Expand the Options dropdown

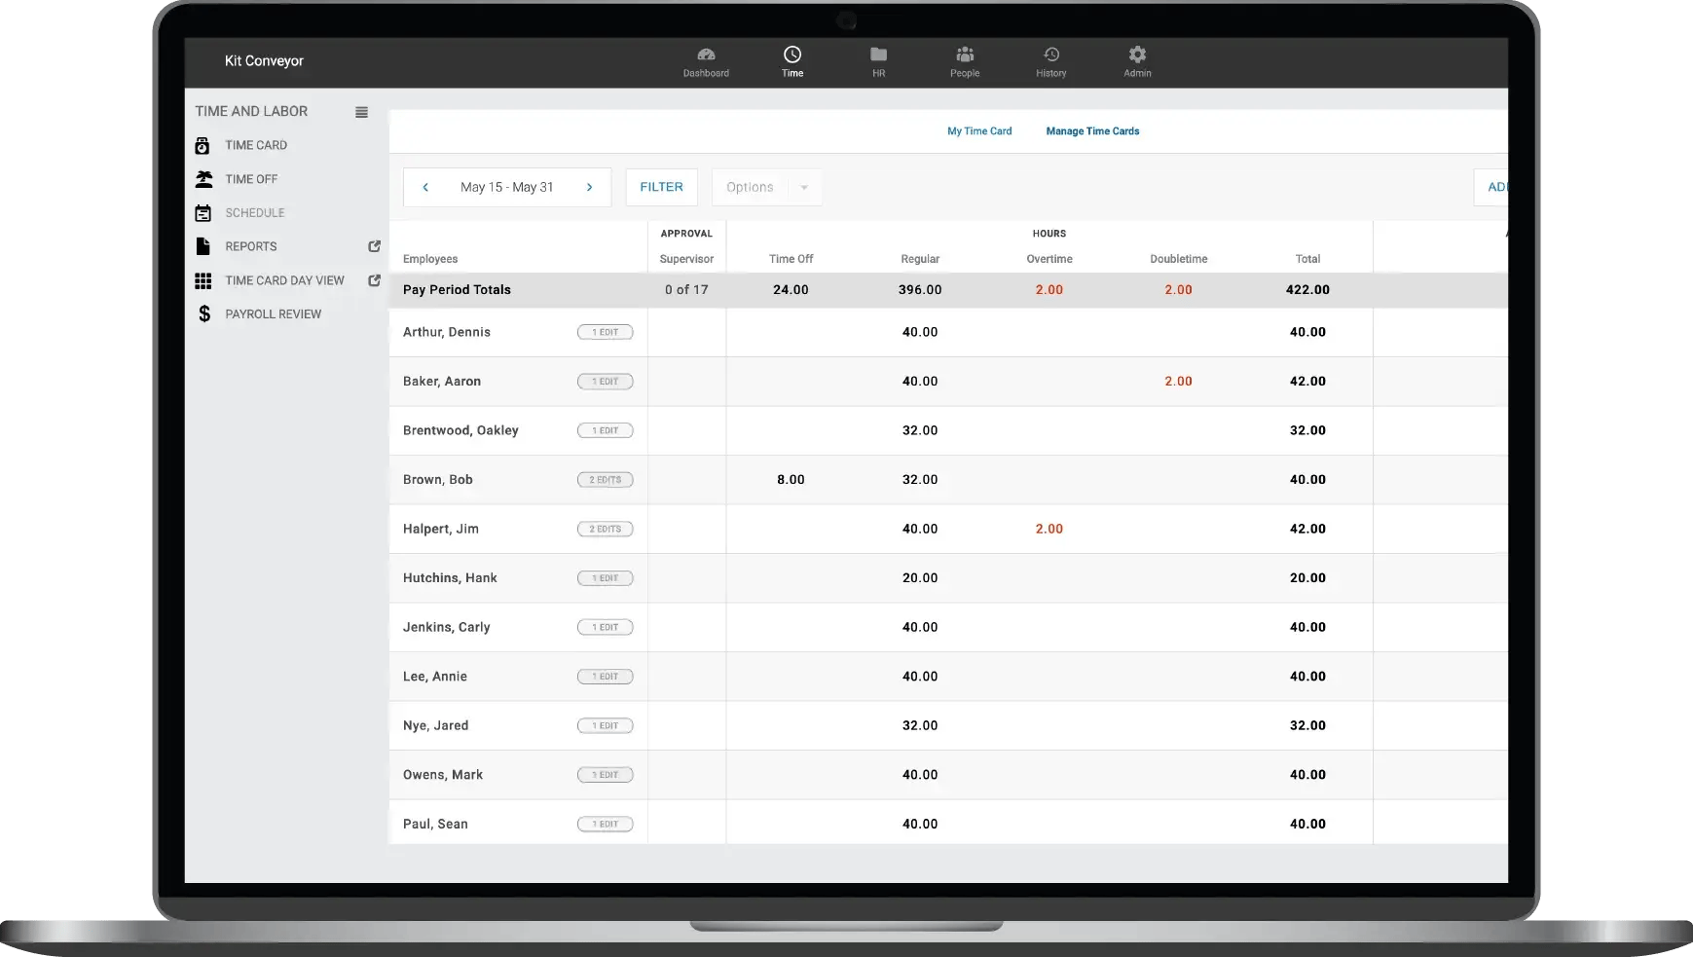click(x=803, y=187)
